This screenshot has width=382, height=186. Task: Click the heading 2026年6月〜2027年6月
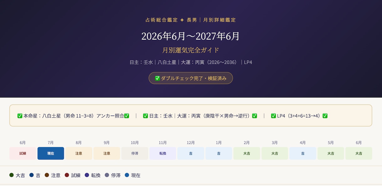point(190,36)
